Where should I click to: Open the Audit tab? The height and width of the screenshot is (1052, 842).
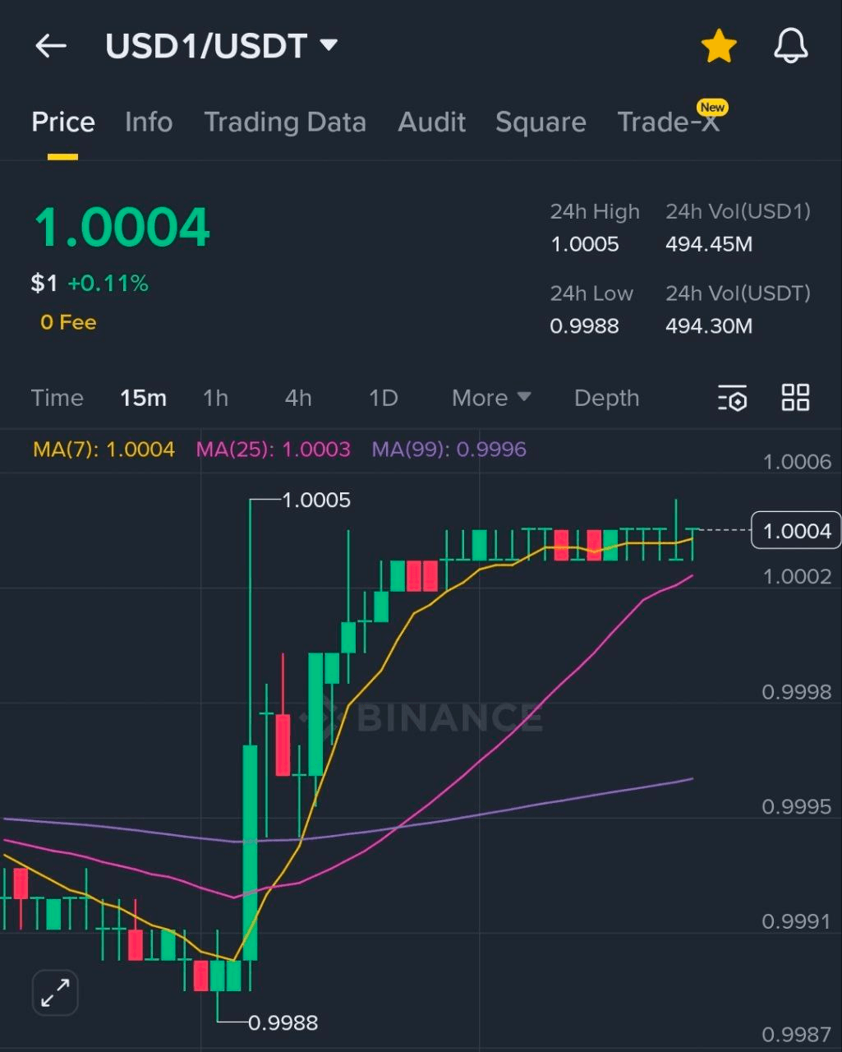pos(431,122)
